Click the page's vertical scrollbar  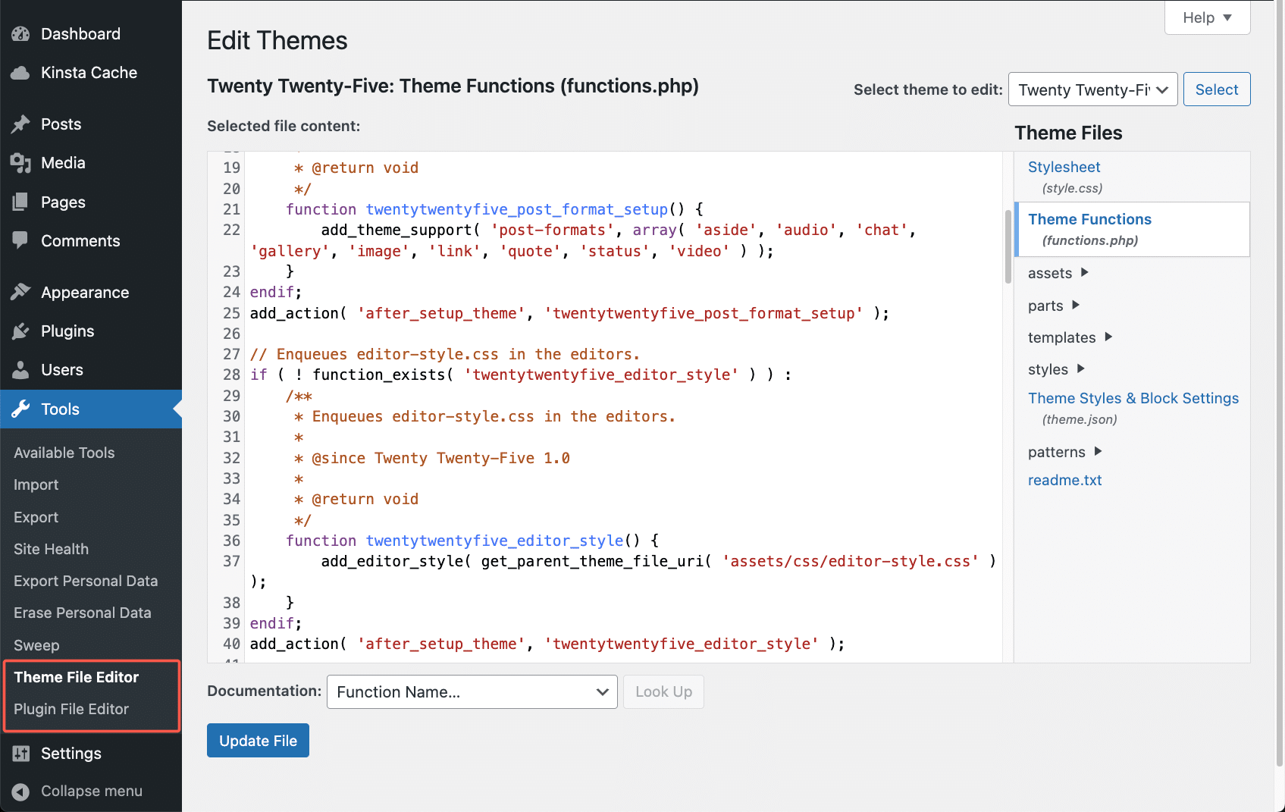pos(1280,383)
